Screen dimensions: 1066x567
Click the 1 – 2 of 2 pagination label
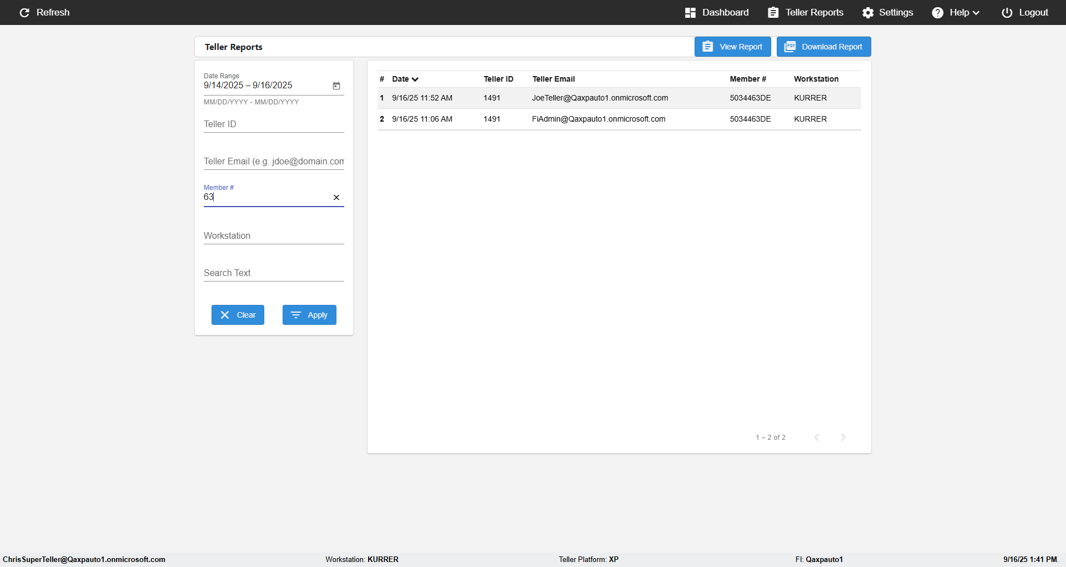pyautogui.click(x=771, y=438)
